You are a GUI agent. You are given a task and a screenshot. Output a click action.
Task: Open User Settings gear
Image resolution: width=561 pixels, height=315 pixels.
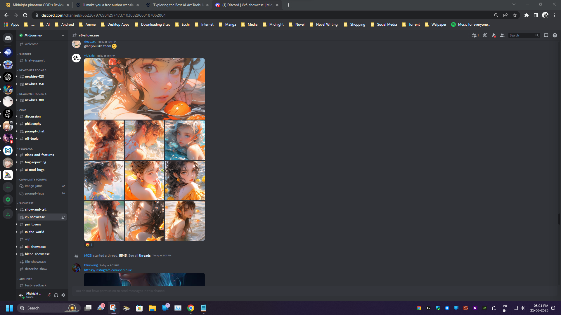pos(63,295)
